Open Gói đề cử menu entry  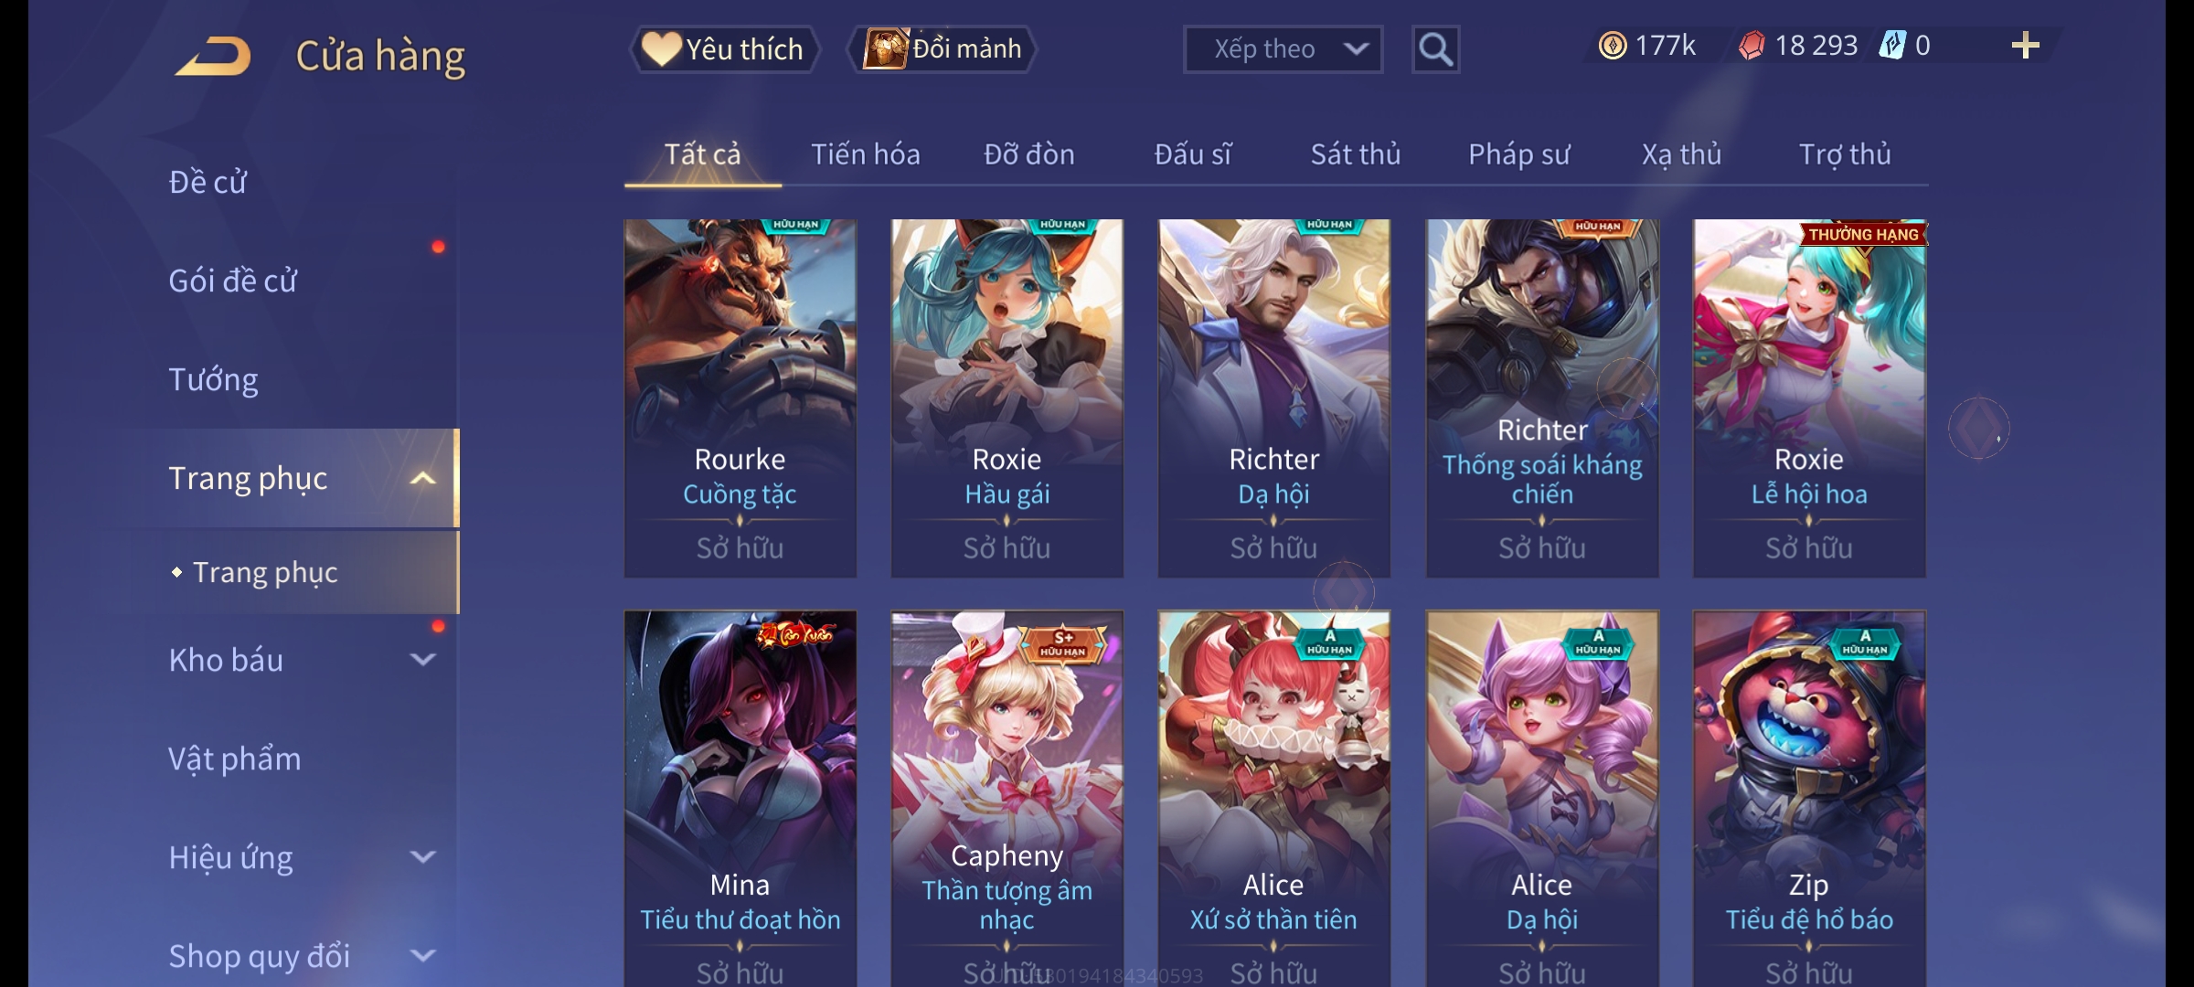(233, 281)
